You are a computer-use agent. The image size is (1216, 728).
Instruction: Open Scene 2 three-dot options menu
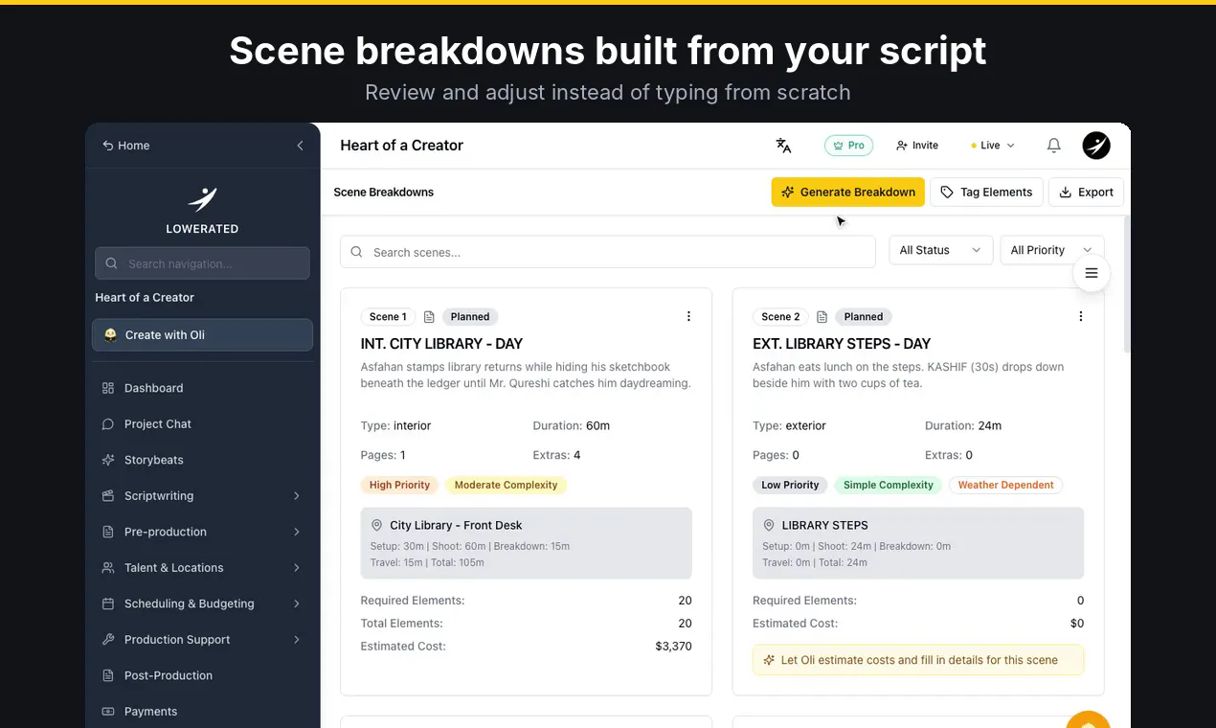click(1081, 317)
